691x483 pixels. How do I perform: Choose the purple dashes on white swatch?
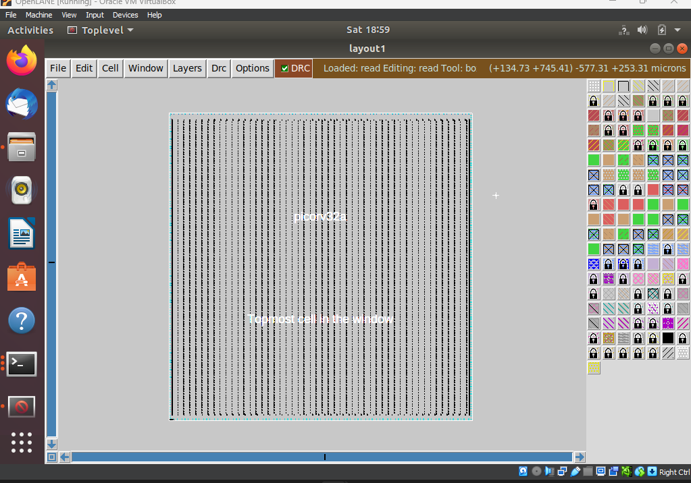click(653, 308)
